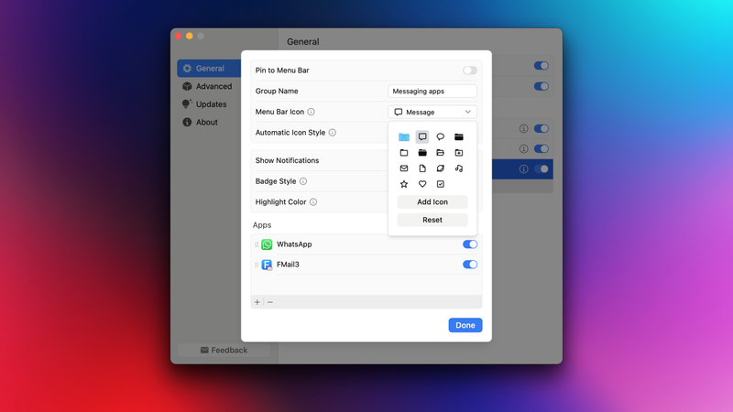Choose the blue Applications folder icon
This screenshot has width=733, height=412.
point(404,136)
